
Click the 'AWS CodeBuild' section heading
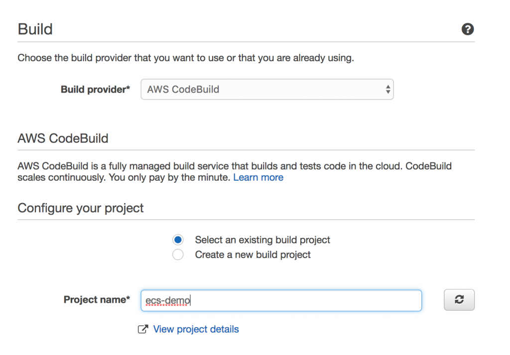(63, 138)
